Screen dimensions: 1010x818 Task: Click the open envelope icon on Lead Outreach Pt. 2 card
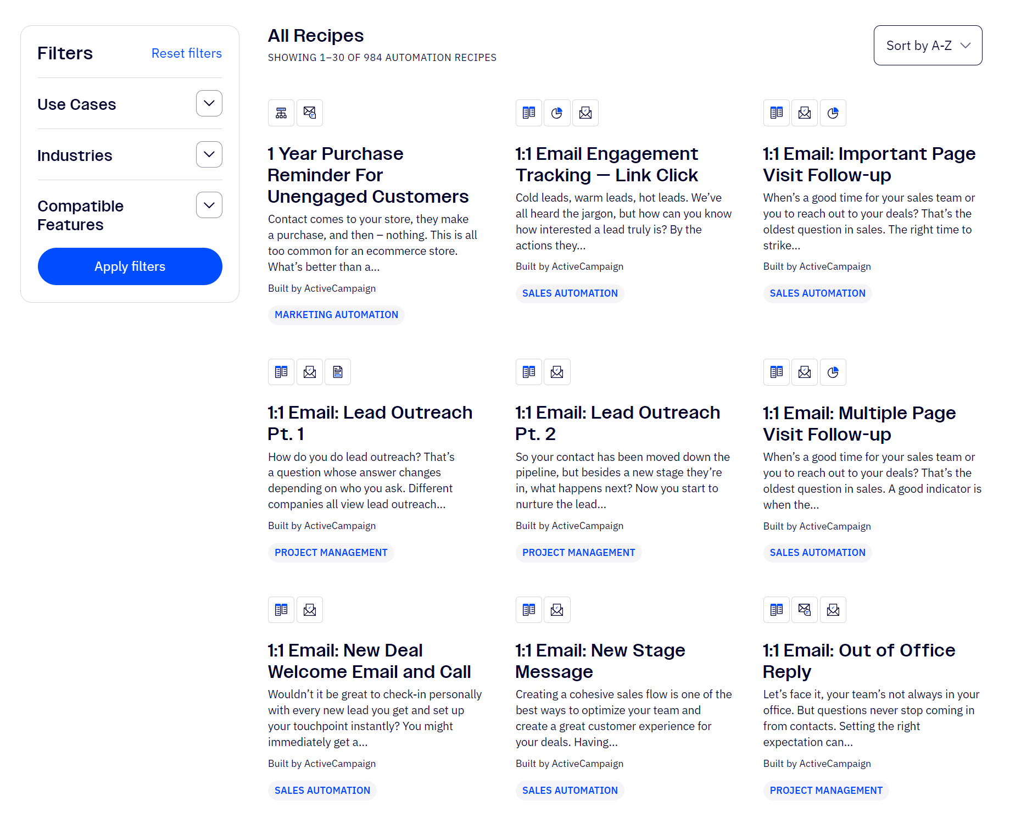(557, 372)
